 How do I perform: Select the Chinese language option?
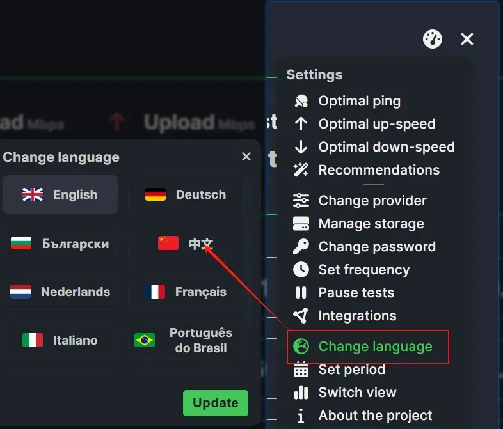(186, 244)
